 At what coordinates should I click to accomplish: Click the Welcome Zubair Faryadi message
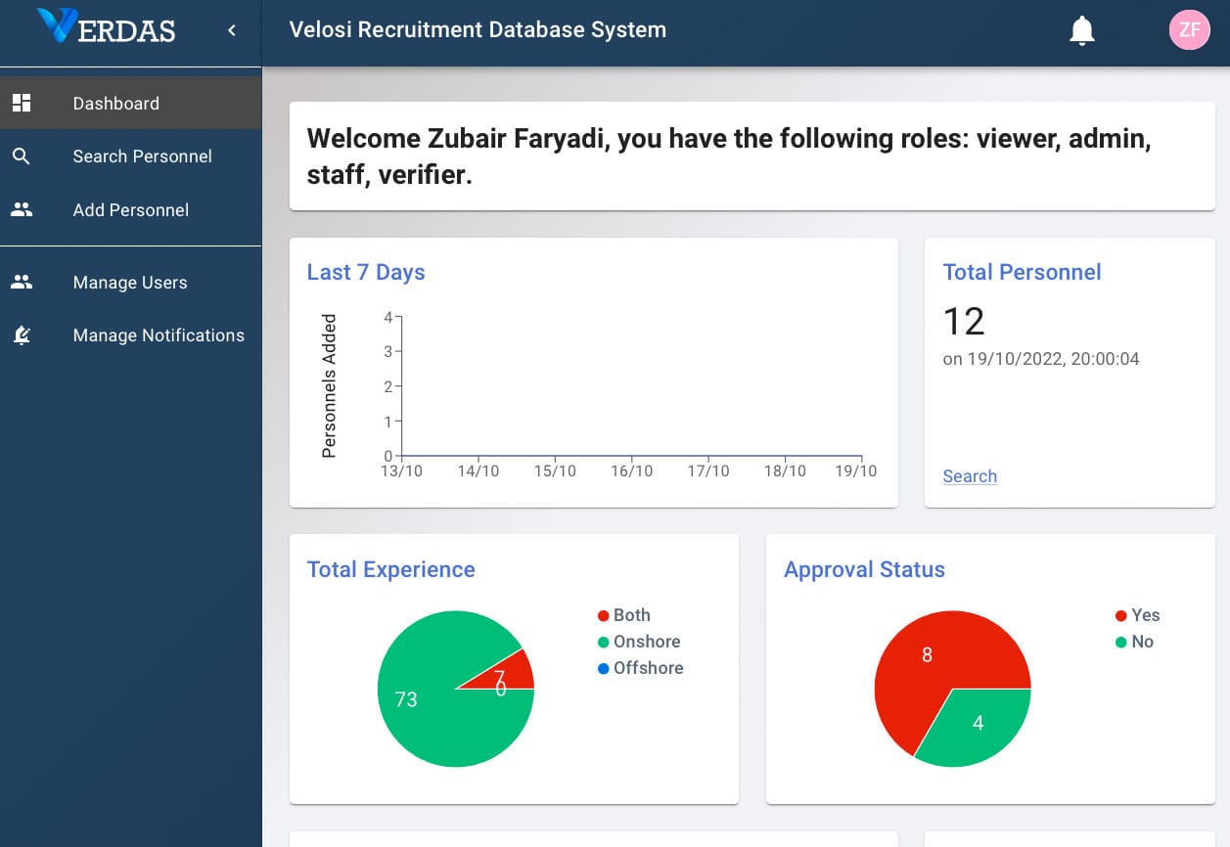(729, 156)
